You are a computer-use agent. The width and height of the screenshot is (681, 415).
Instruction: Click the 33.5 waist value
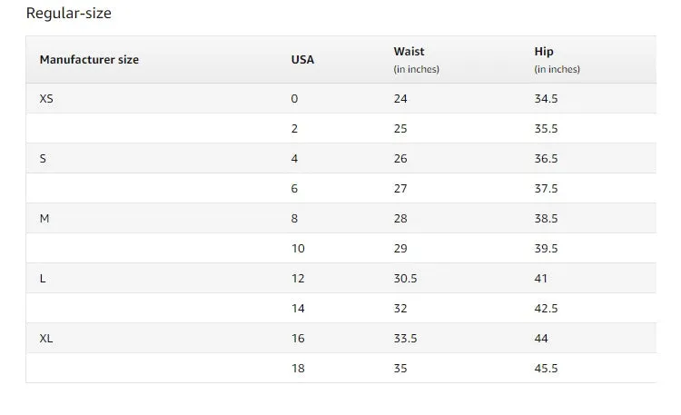click(405, 339)
